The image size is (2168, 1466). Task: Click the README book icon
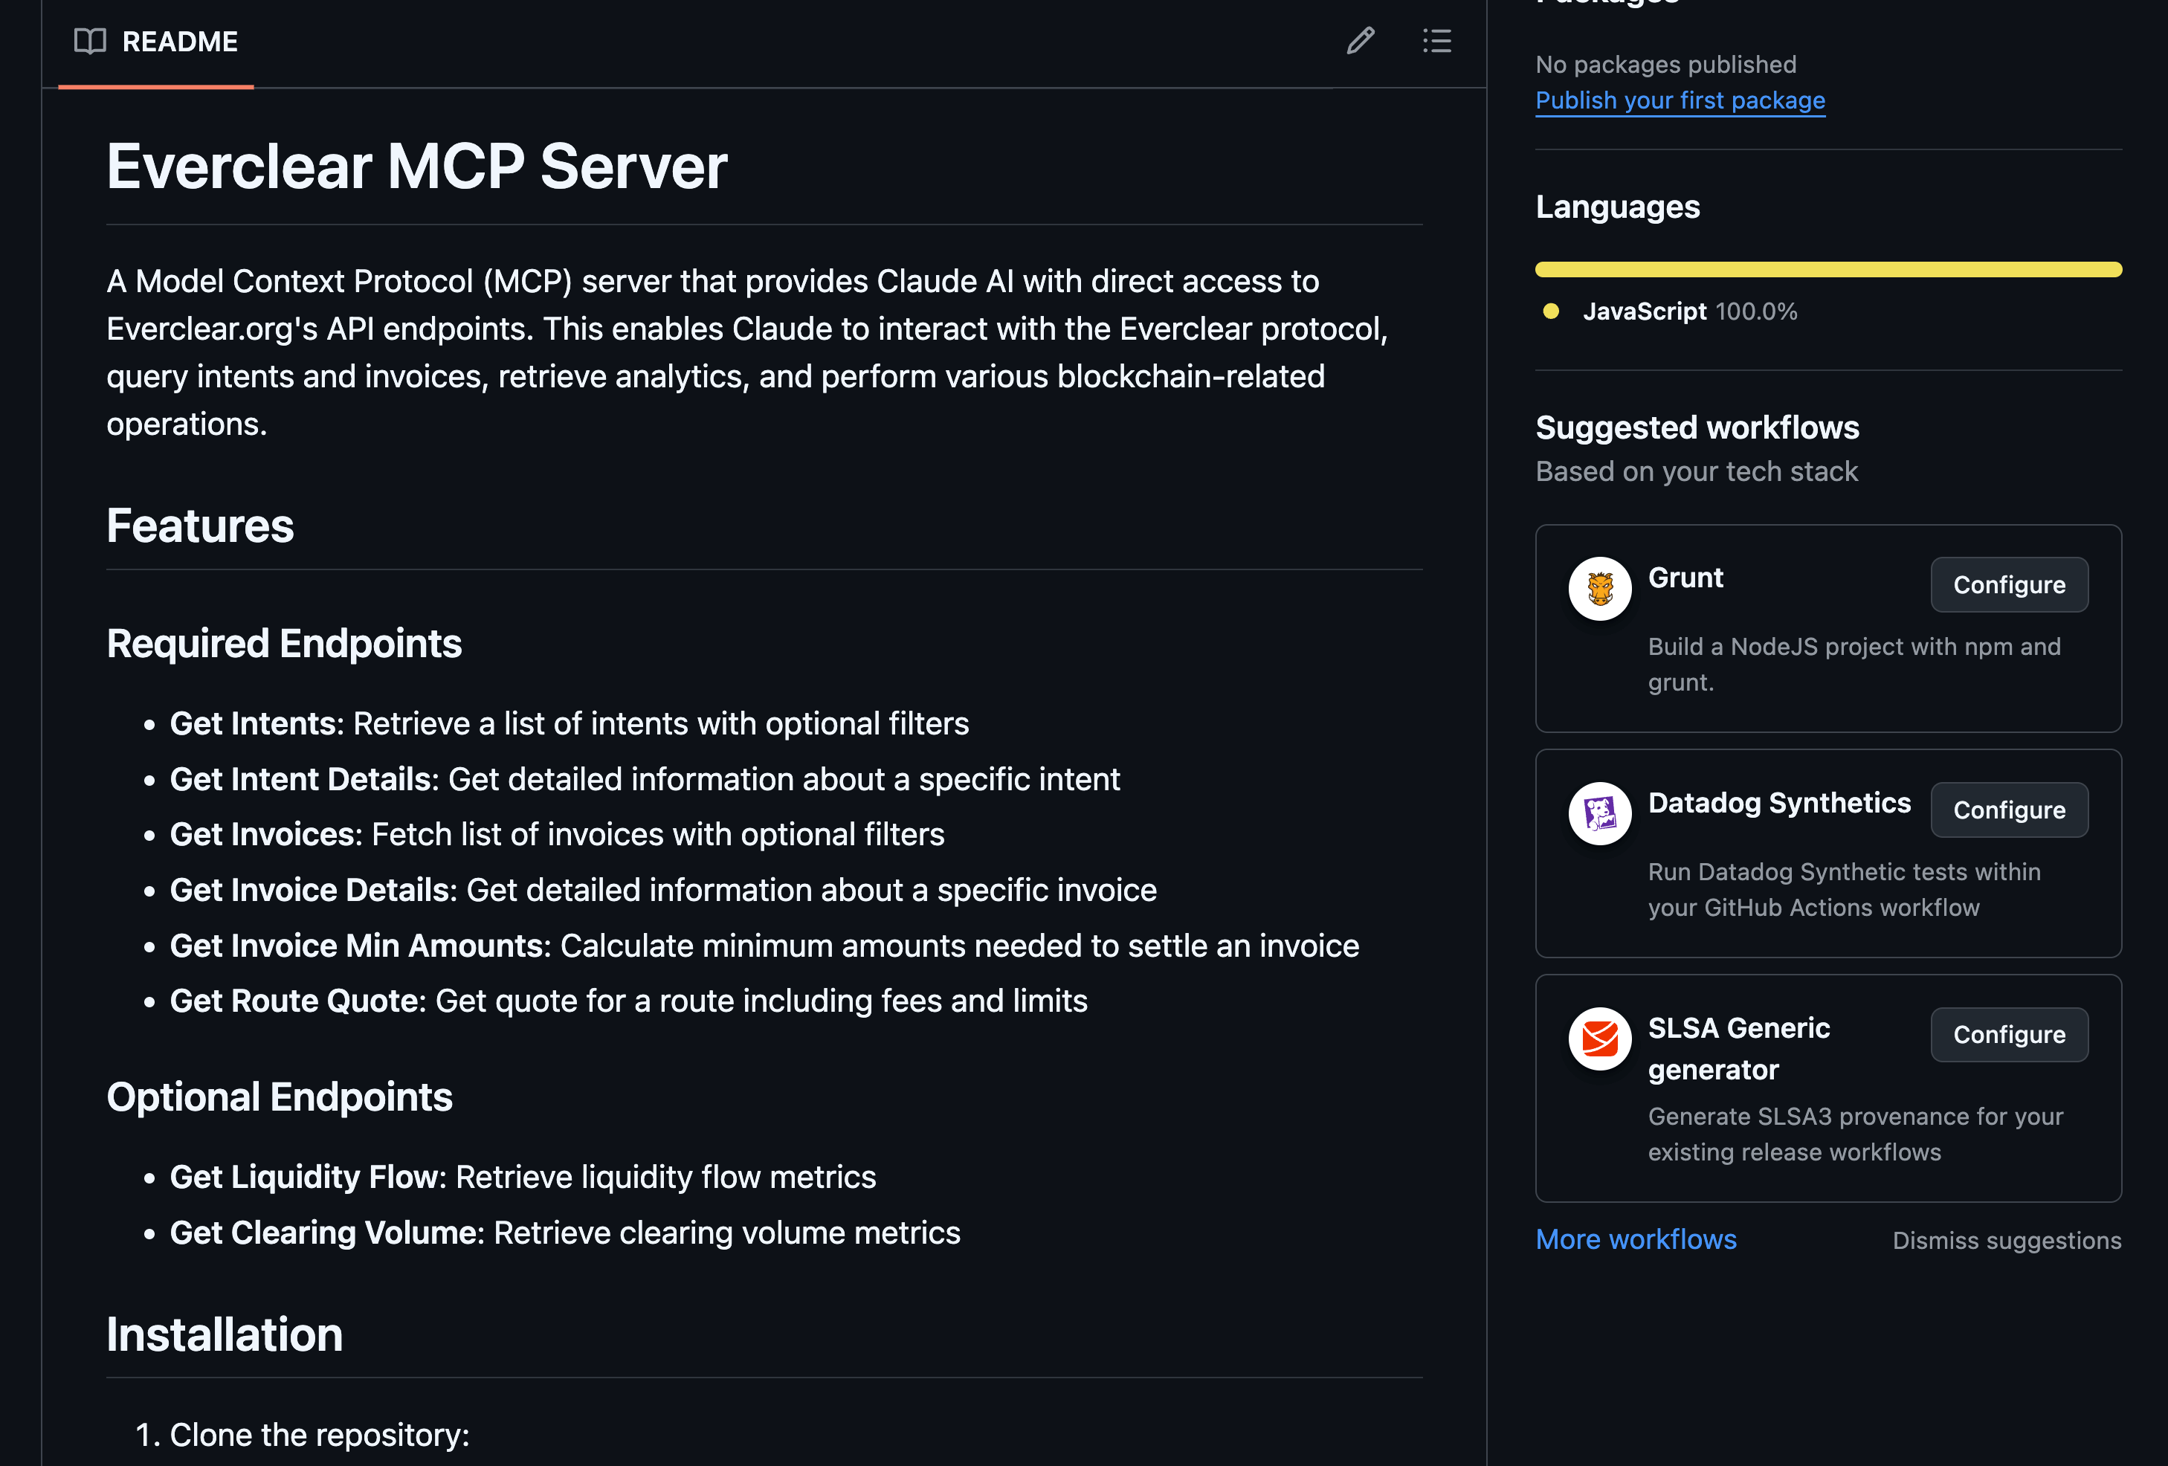[x=89, y=41]
